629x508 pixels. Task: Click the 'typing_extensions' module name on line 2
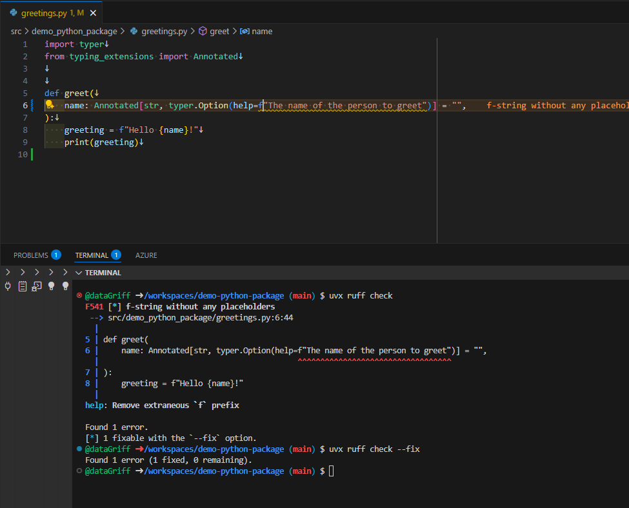pyautogui.click(x=111, y=57)
